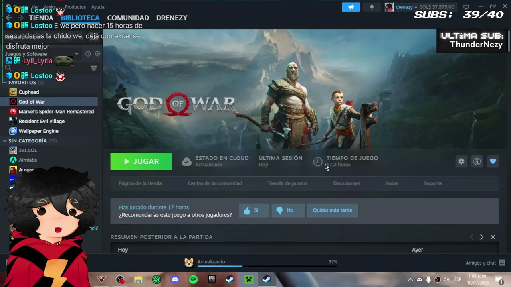Open Minecraft from the taskbar
Image resolution: width=511 pixels, height=287 pixels.
point(248,279)
